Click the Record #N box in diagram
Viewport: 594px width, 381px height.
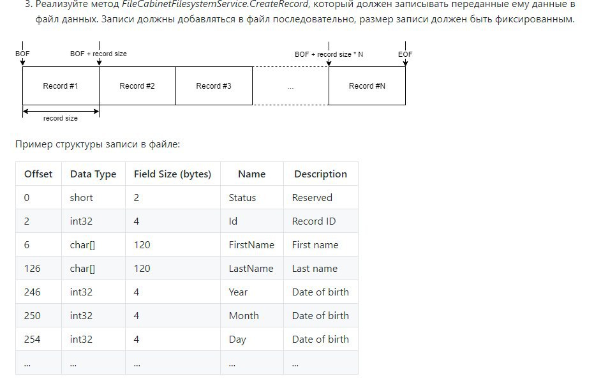[x=367, y=86]
